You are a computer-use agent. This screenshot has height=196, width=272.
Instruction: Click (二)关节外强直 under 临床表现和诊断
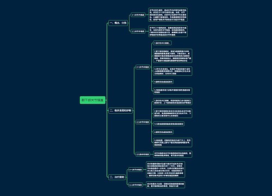143,122
